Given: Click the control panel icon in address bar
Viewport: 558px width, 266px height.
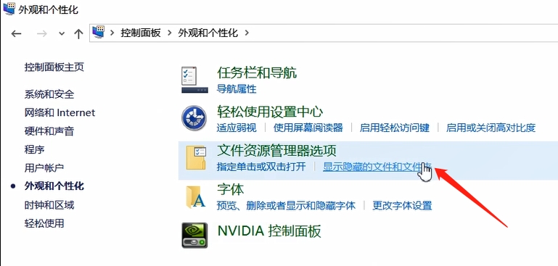Looking at the screenshot, I should tap(99, 33).
